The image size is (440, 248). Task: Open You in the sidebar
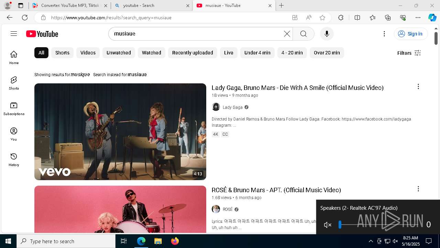tap(14, 134)
